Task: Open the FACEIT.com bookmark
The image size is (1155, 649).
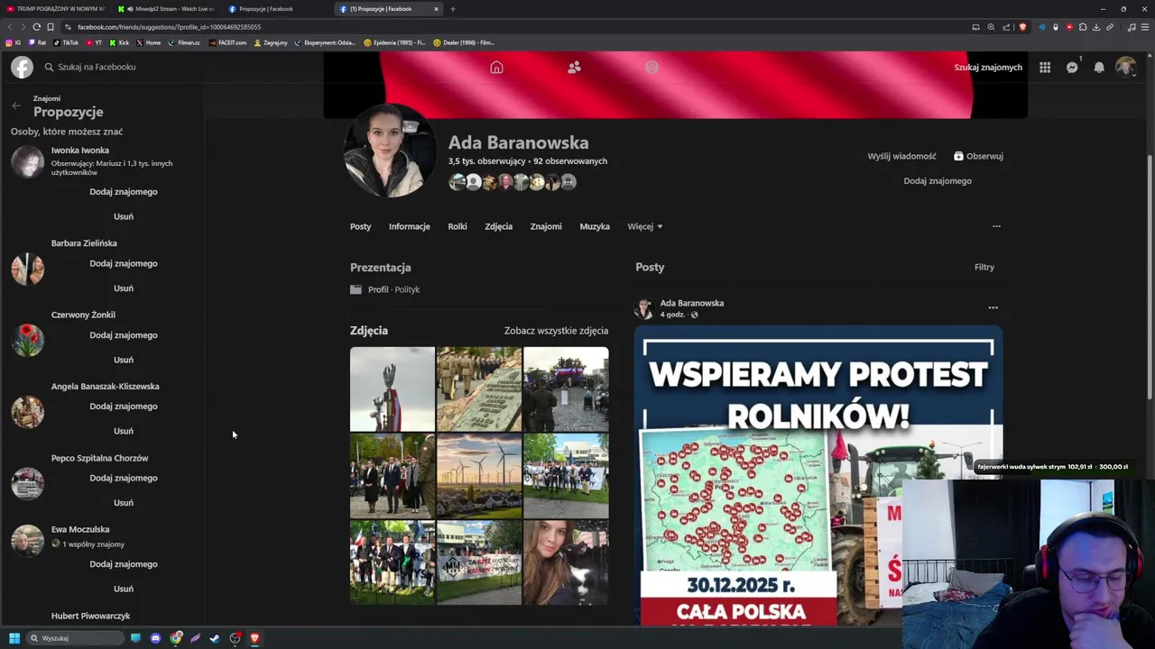Action: click(227, 42)
